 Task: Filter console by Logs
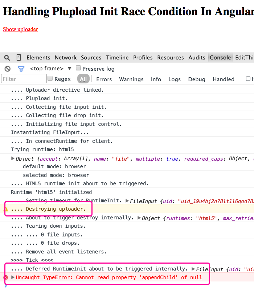175,79
